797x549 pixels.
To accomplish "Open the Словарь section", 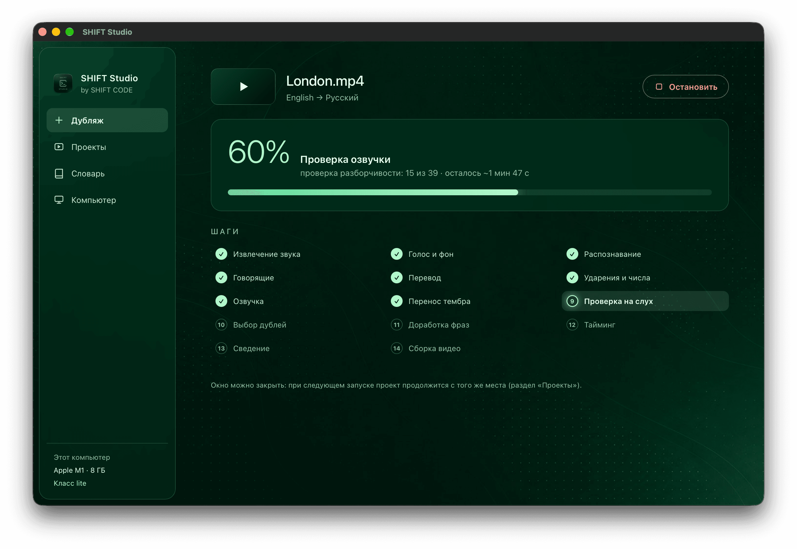I will tap(107, 173).
